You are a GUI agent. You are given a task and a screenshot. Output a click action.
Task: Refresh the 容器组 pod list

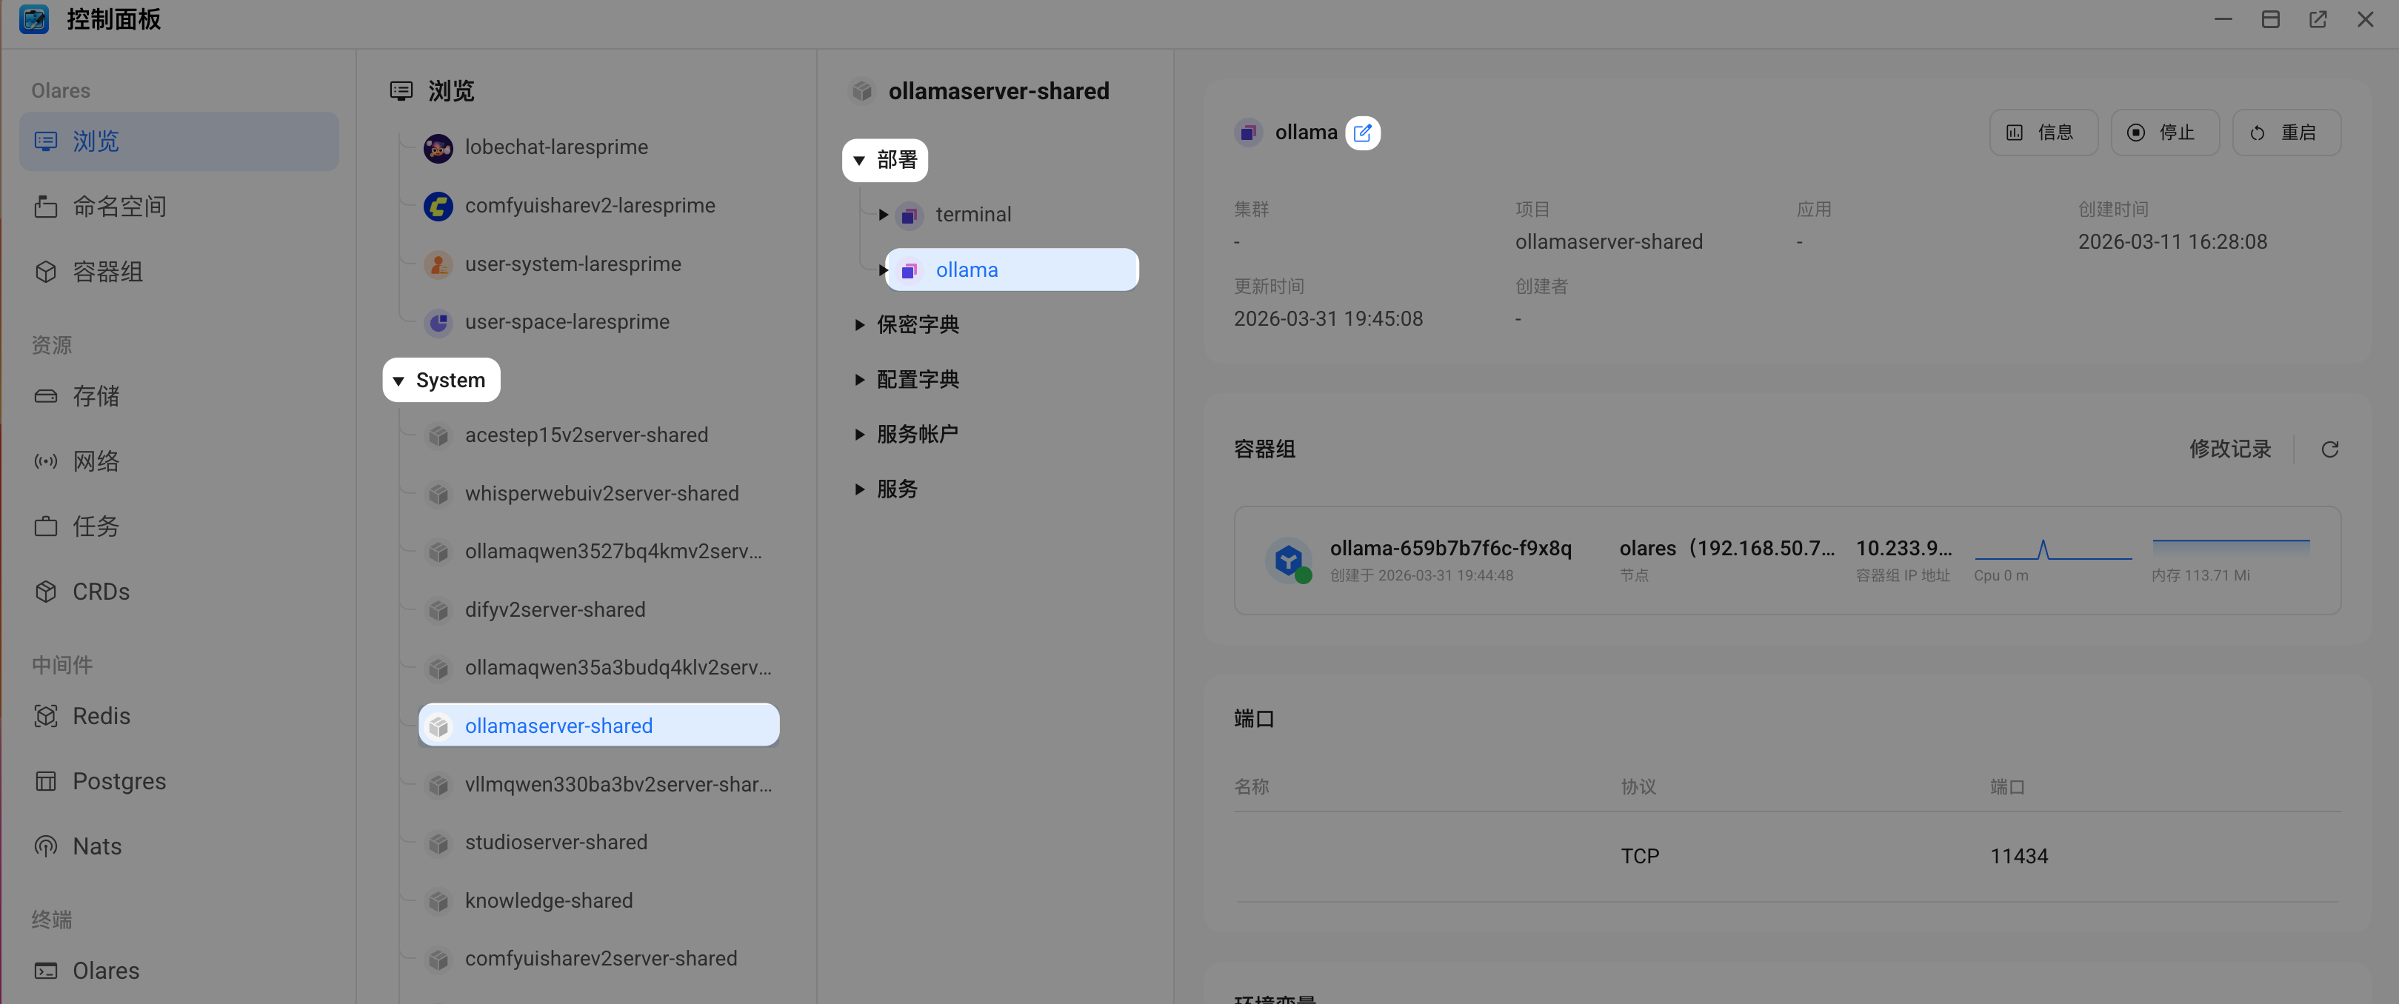click(2330, 449)
